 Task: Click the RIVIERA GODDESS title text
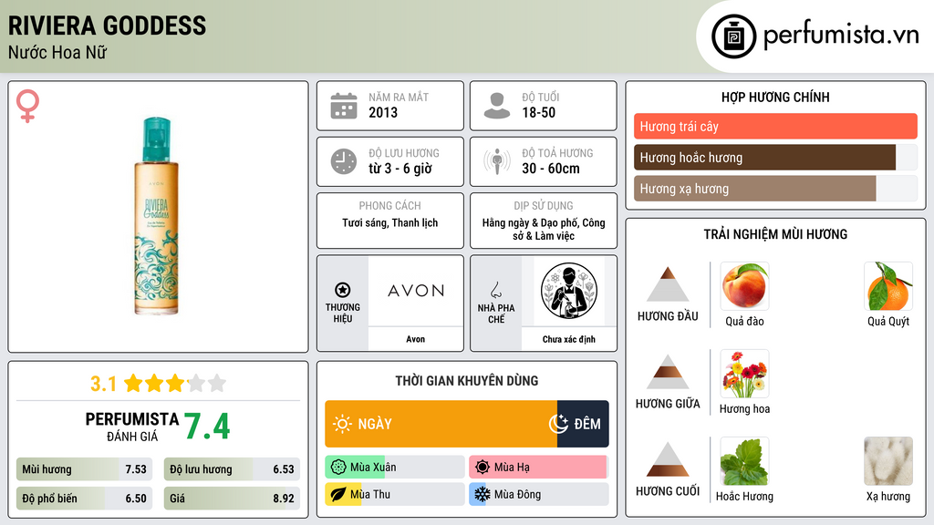[x=108, y=26]
